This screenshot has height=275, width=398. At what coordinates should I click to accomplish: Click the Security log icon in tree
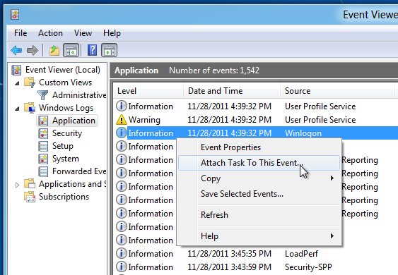[x=43, y=133]
